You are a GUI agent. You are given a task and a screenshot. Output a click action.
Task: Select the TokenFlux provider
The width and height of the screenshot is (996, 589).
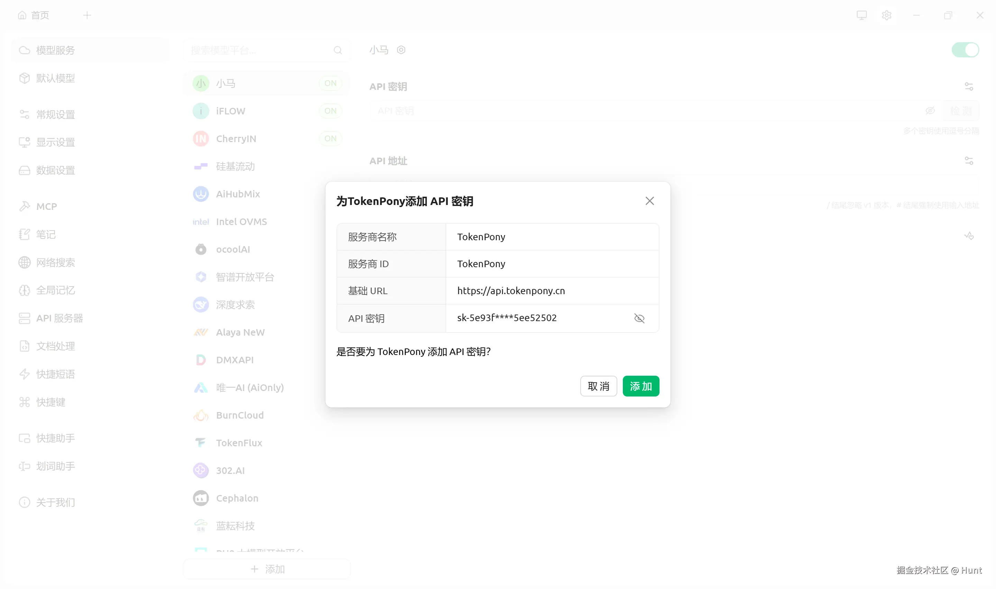(x=239, y=442)
